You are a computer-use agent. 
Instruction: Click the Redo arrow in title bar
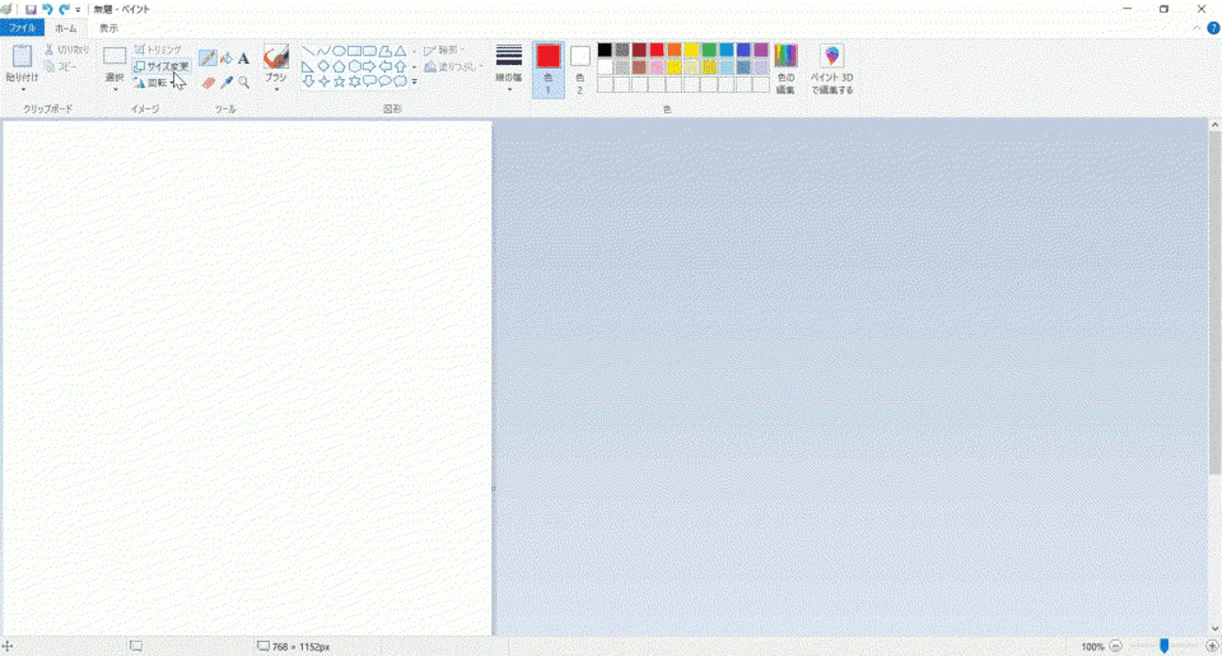click(x=64, y=9)
